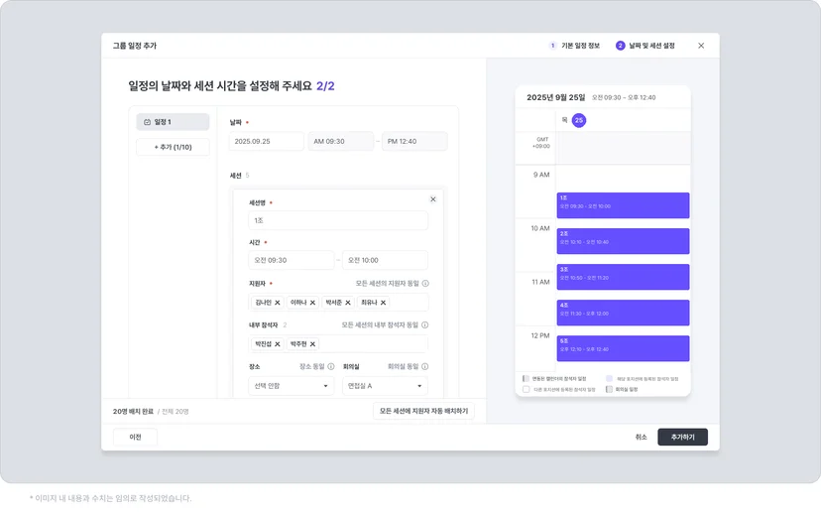Click info icon beside 모든 세션의 지원자 동일
This screenshot has width=821, height=513.
pos(425,283)
